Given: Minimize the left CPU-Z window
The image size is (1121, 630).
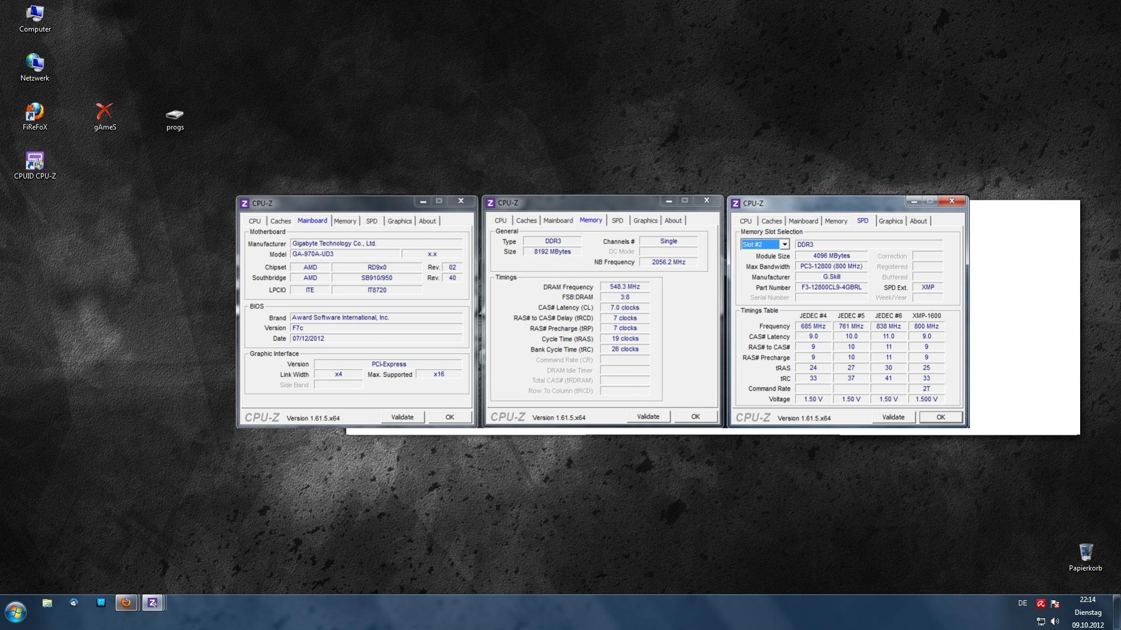Looking at the screenshot, I should 423,201.
